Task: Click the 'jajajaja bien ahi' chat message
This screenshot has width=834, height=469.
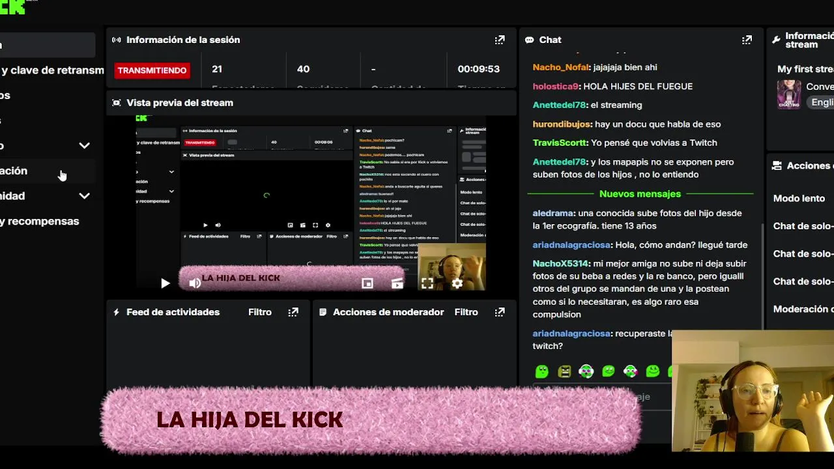Action: (625, 67)
